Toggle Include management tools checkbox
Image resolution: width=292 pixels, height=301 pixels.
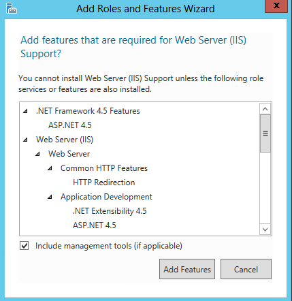(24, 246)
